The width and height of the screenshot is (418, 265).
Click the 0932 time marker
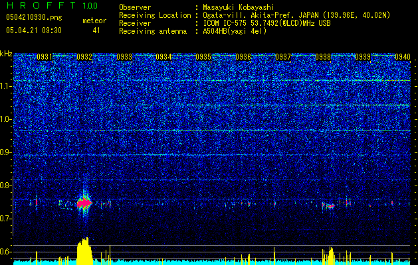84,57
